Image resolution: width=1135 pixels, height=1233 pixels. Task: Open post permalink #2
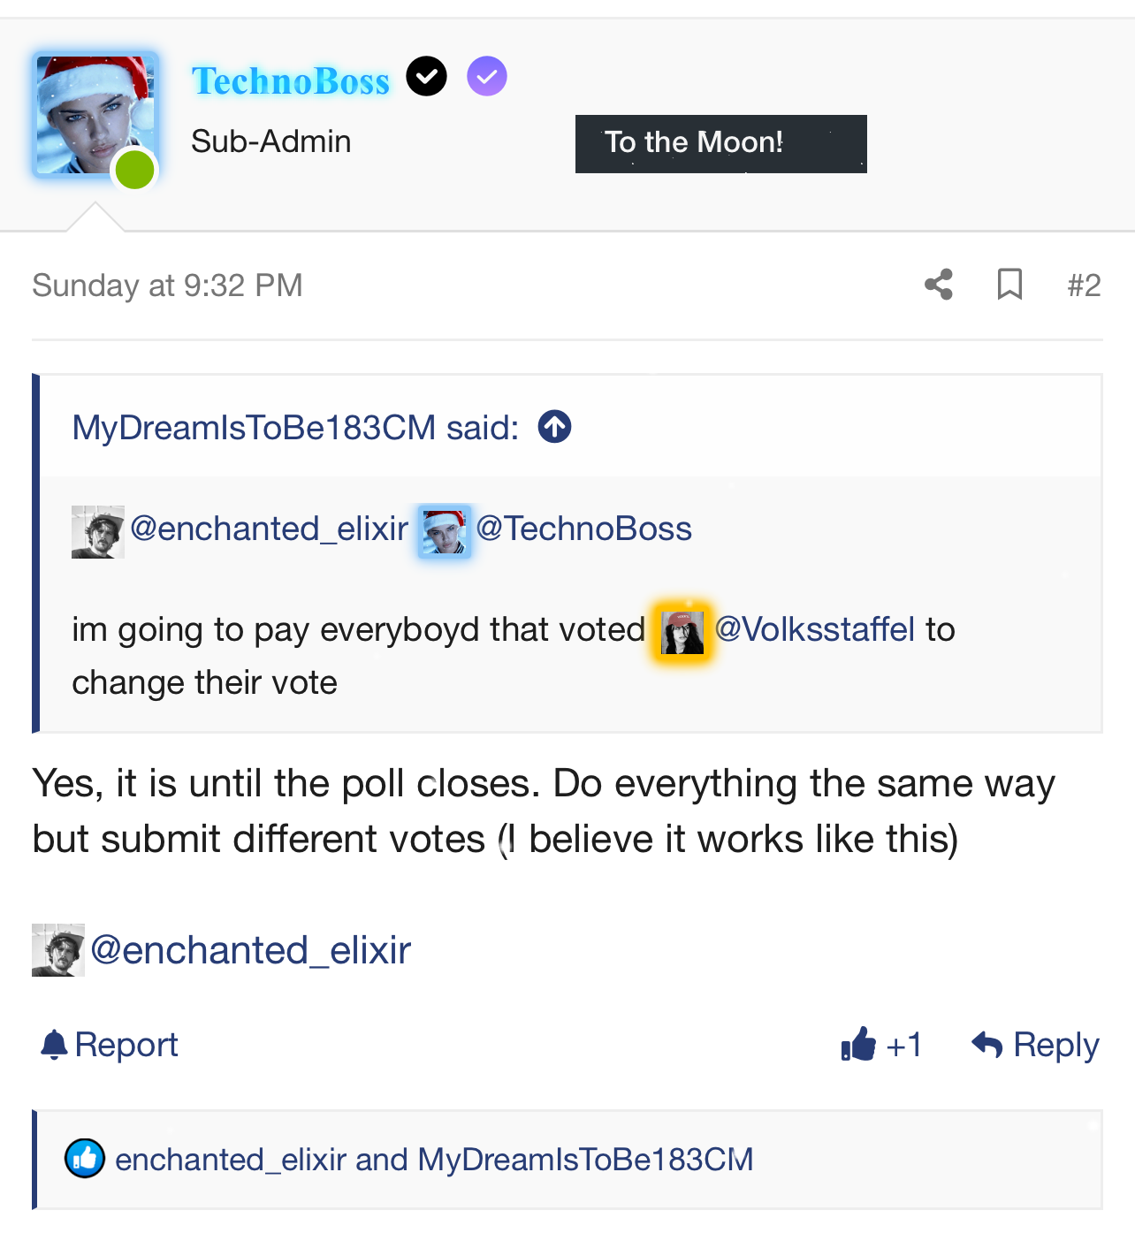(x=1084, y=285)
